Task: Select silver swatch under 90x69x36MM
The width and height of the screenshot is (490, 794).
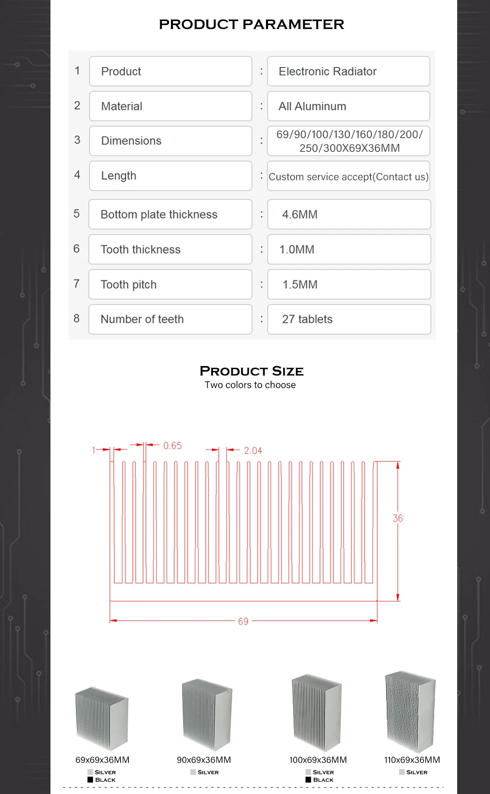Action: coord(193,772)
